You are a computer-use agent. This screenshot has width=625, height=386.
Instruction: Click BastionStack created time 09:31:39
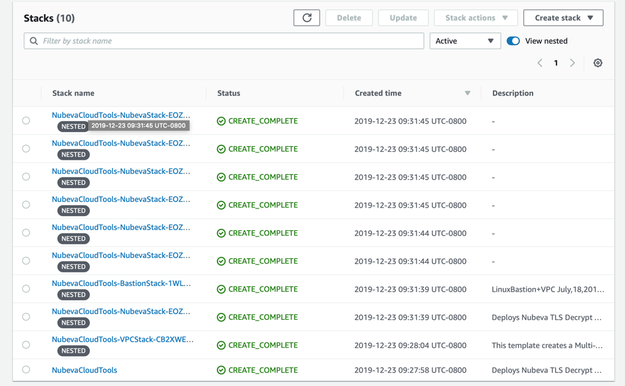[410, 289]
